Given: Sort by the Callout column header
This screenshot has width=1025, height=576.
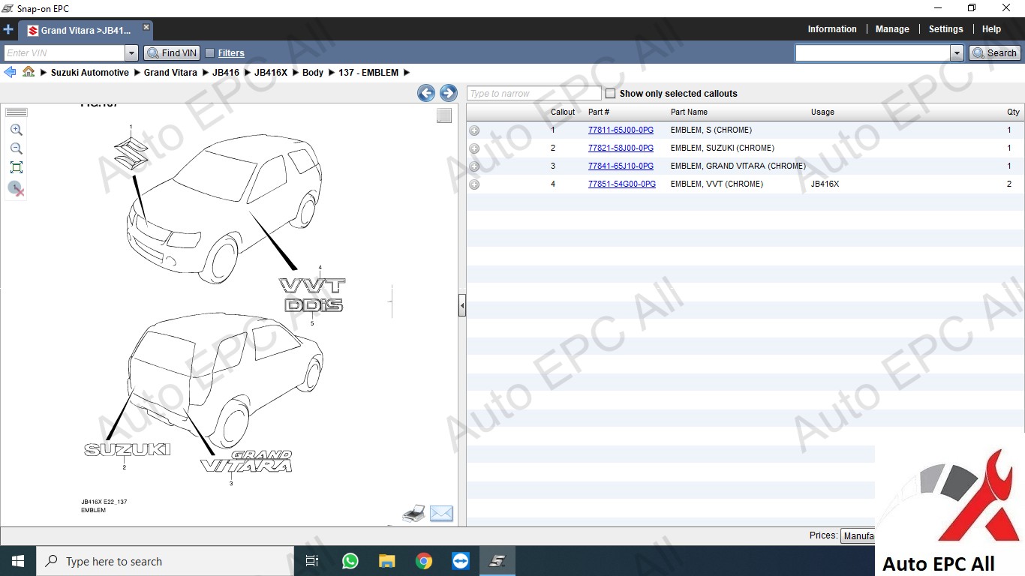Looking at the screenshot, I should pyautogui.click(x=563, y=112).
